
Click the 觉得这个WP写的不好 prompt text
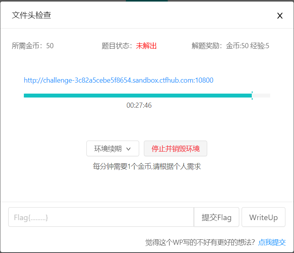[x=200, y=242]
